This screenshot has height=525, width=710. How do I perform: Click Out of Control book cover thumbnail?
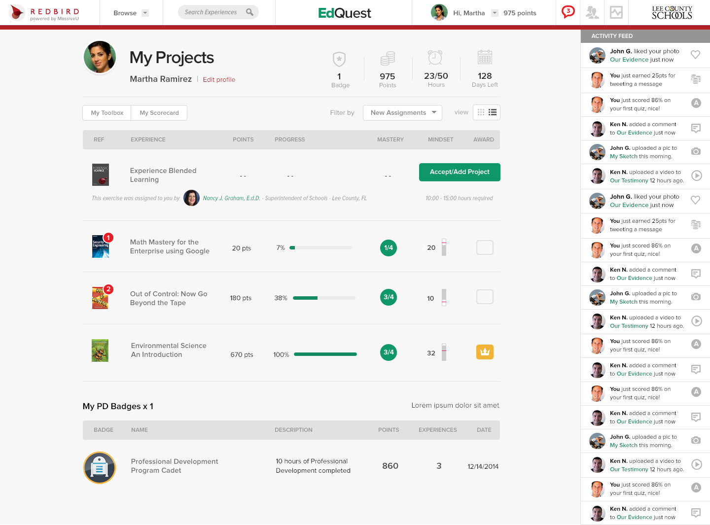click(x=100, y=298)
